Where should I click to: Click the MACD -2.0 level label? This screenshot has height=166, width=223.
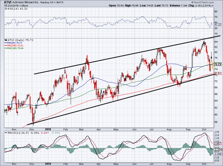tap(216, 161)
